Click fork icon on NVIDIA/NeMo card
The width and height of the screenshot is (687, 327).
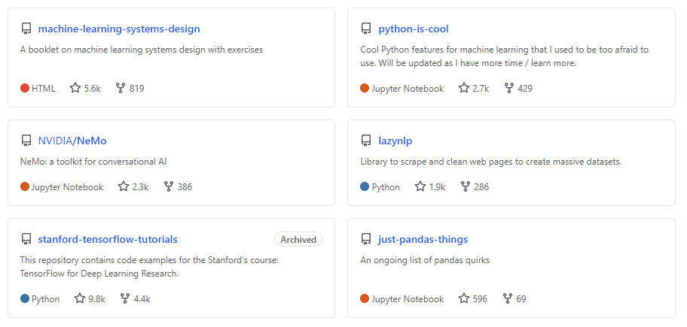[x=169, y=186]
